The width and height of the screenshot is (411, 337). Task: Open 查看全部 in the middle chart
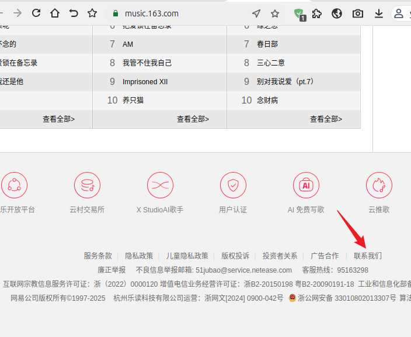click(193, 119)
